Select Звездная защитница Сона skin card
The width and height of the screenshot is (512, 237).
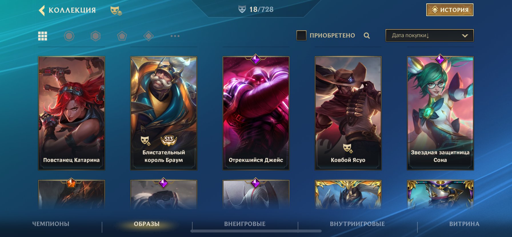(x=440, y=113)
